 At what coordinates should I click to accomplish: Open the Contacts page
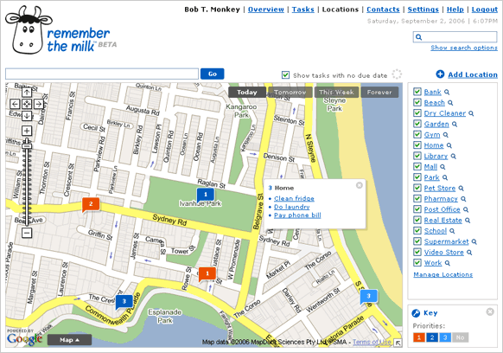(383, 10)
